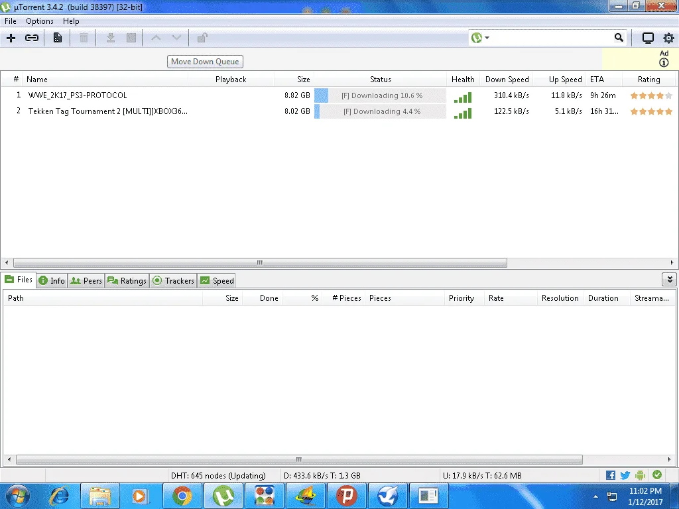
Task: Open Preferences with the gear icon
Action: click(668, 38)
